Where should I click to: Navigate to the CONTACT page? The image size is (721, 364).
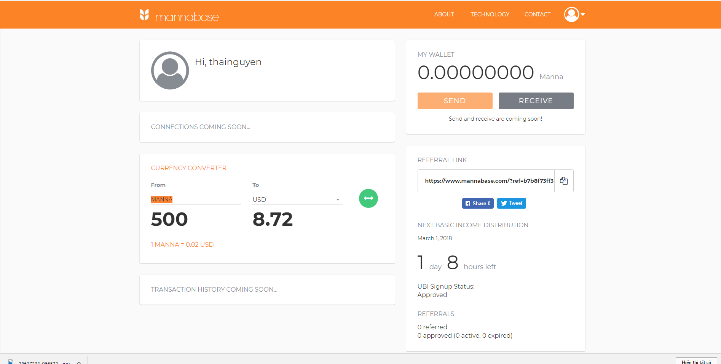pos(537,14)
